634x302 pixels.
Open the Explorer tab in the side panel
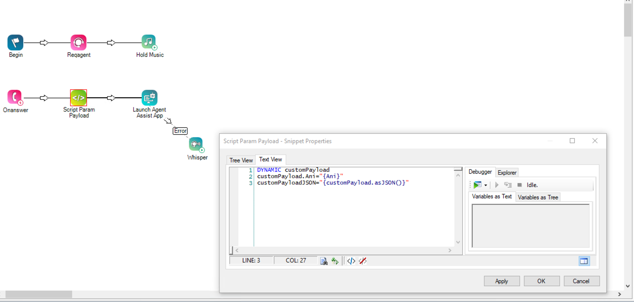coord(507,172)
